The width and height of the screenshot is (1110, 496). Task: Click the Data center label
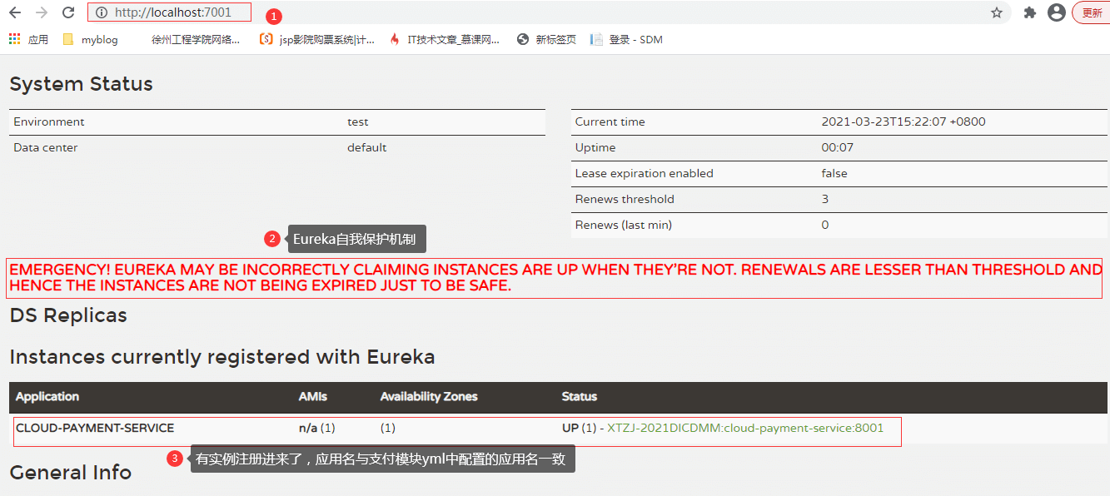pos(46,147)
